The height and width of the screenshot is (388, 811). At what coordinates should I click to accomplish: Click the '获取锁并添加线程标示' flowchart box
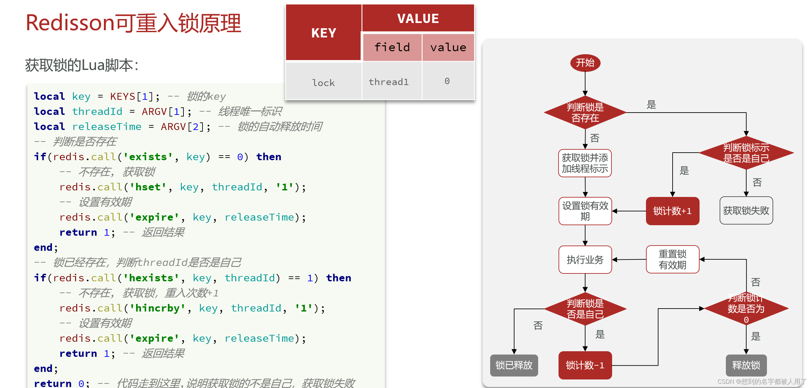[585, 163]
